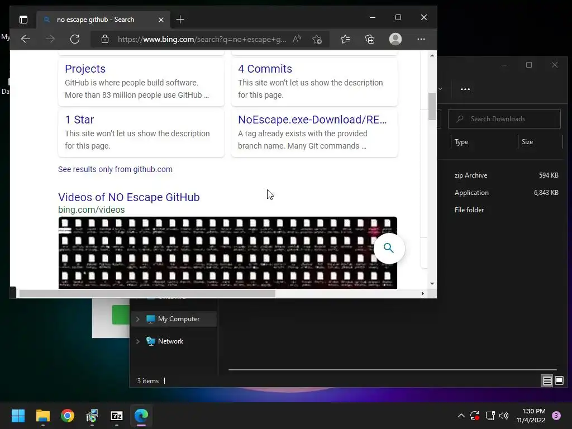Open 'Videos of NO Escape GitHub' heading
This screenshot has height=429, width=572.
pyautogui.click(x=129, y=197)
